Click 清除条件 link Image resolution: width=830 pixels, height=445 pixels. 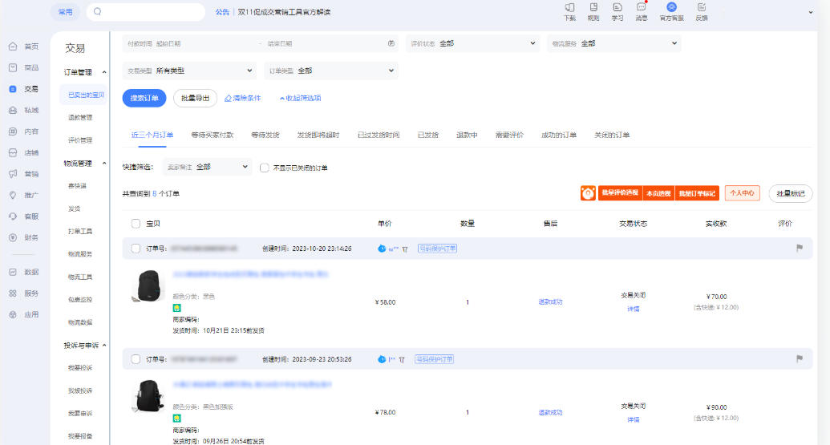click(x=242, y=99)
